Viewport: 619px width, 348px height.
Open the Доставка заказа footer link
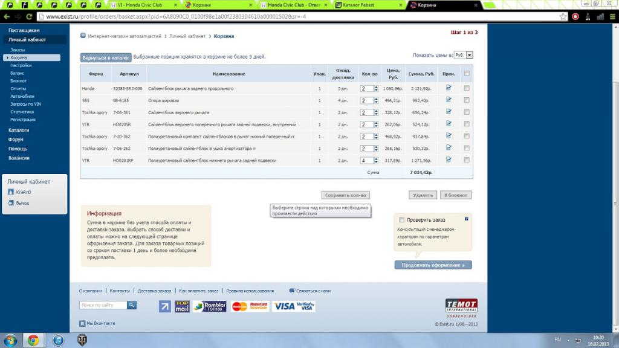point(154,291)
